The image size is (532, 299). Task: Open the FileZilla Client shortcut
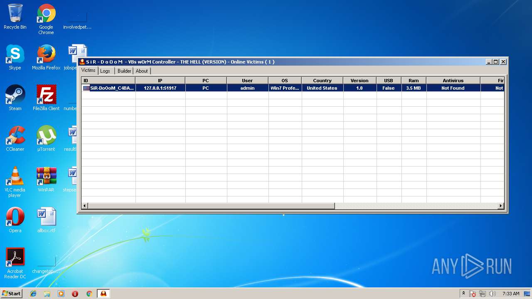tap(46, 98)
